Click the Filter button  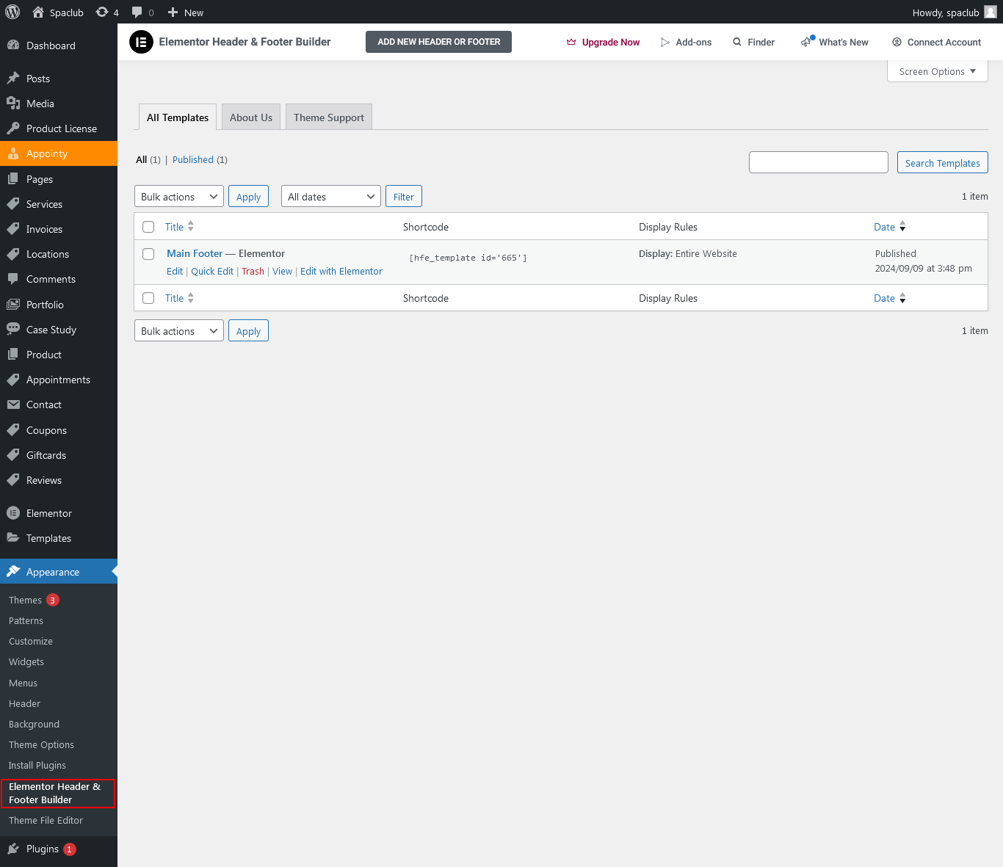point(404,197)
